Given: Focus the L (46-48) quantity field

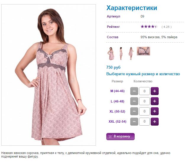Looking at the screenshot, I should [144, 101].
